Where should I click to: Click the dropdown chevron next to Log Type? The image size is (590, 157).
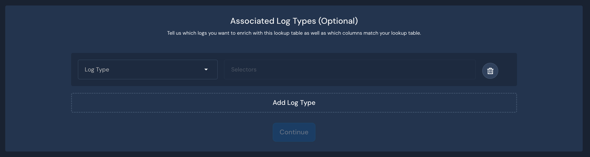tap(206, 69)
